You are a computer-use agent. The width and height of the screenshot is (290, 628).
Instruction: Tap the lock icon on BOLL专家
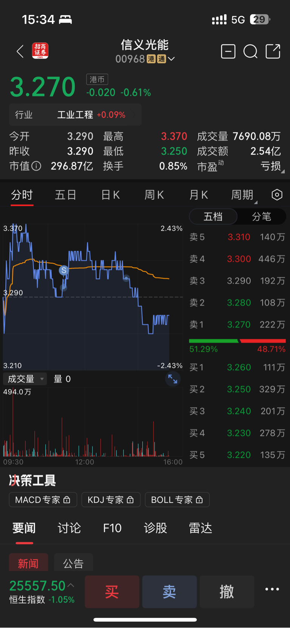tap(200, 500)
